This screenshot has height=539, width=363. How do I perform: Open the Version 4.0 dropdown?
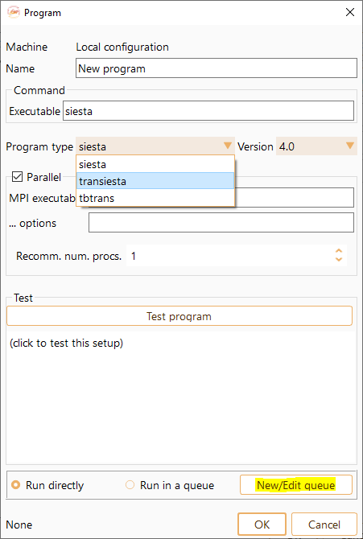click(316, 146)
